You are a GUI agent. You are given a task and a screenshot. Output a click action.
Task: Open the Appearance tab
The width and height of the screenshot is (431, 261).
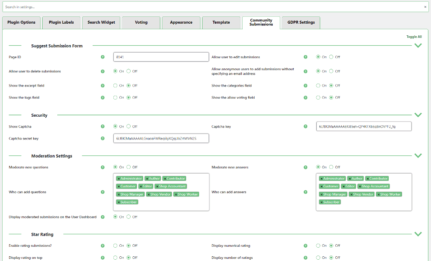click(x=181, y=22)
